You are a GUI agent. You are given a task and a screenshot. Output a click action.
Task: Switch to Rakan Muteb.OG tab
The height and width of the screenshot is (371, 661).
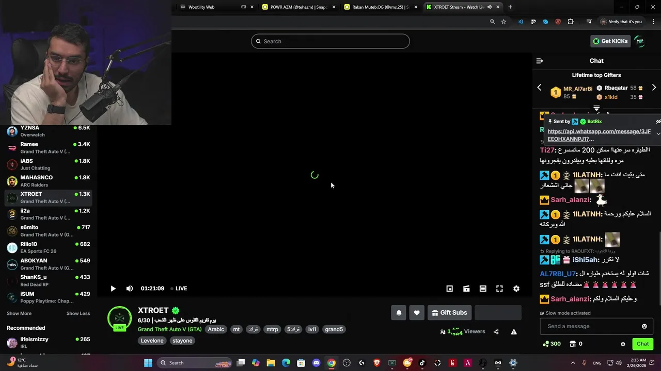click(x=381, y=7)
